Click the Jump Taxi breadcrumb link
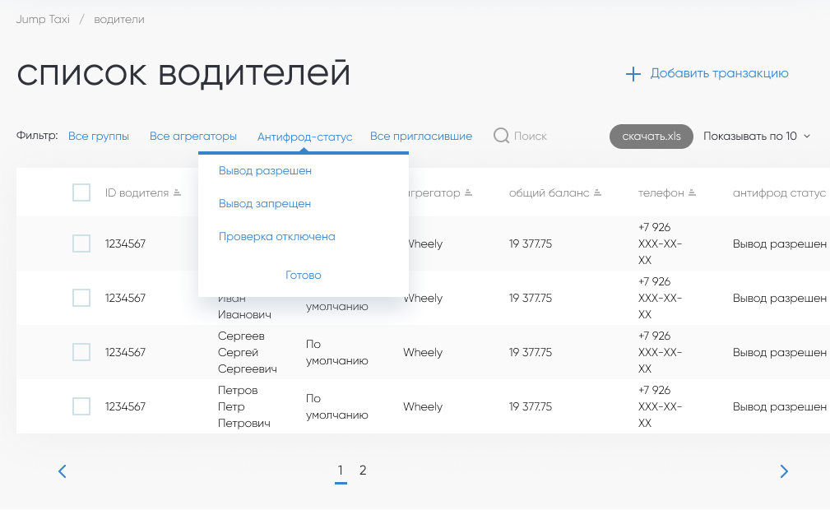 43,19
